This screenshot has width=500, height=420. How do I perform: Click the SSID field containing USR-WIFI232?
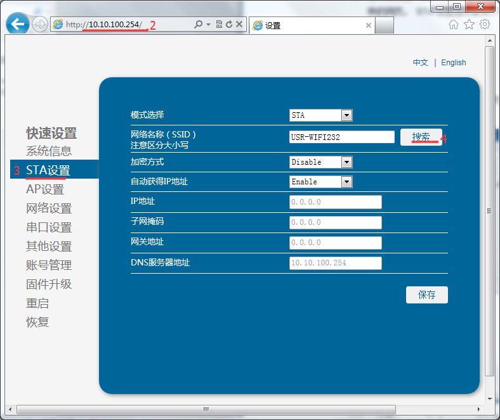pos(341,137)
